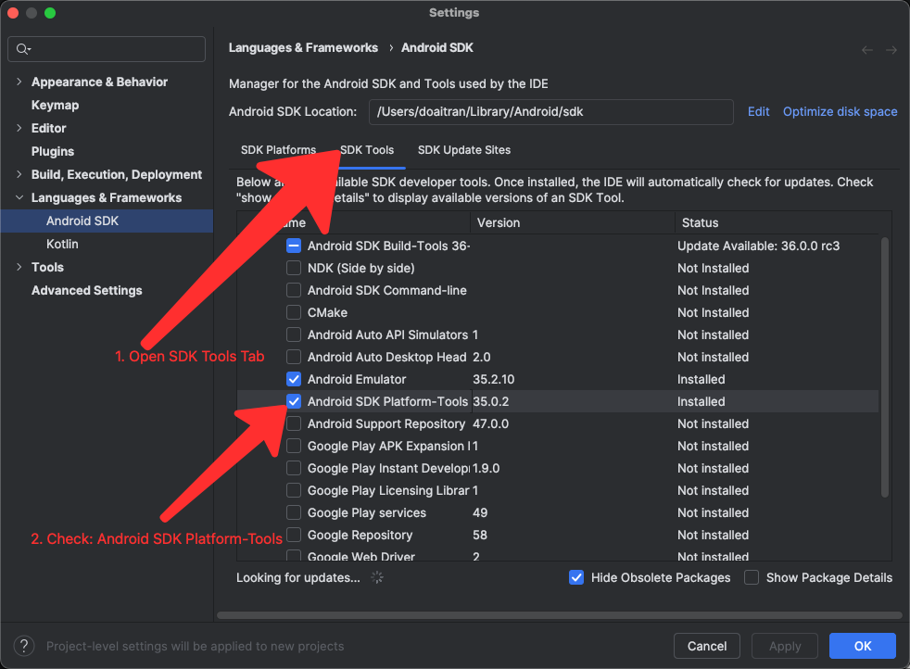Image resolution: width=910 pixels, height=669 pixels.
Task: Click the Google Play services row name
Action: click(367, 512)
